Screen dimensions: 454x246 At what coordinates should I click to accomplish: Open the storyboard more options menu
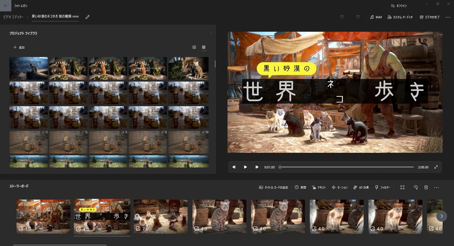click(x=437, y=187)
